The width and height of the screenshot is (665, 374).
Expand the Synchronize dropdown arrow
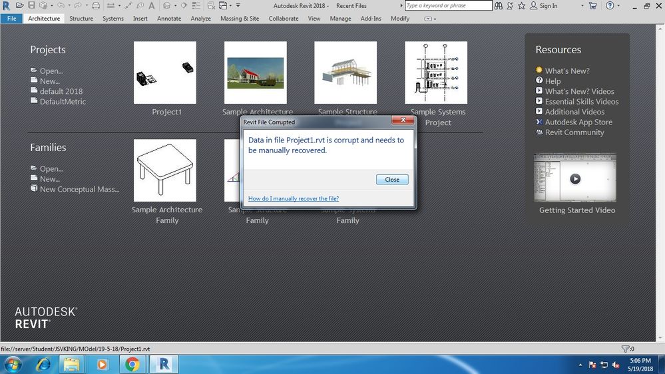click(x=52, y=6)
